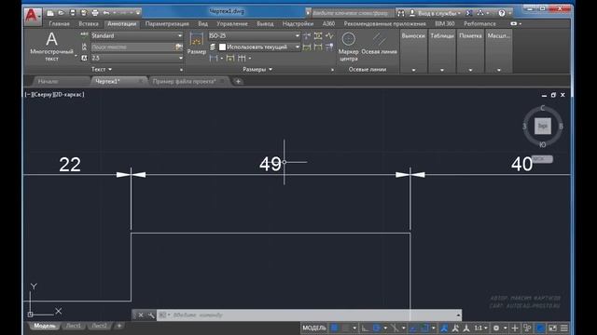The height and width of the screenshot is (335, 597).
Task: Click the clean screen icon in status bar
Action: (x=552, y=328)
